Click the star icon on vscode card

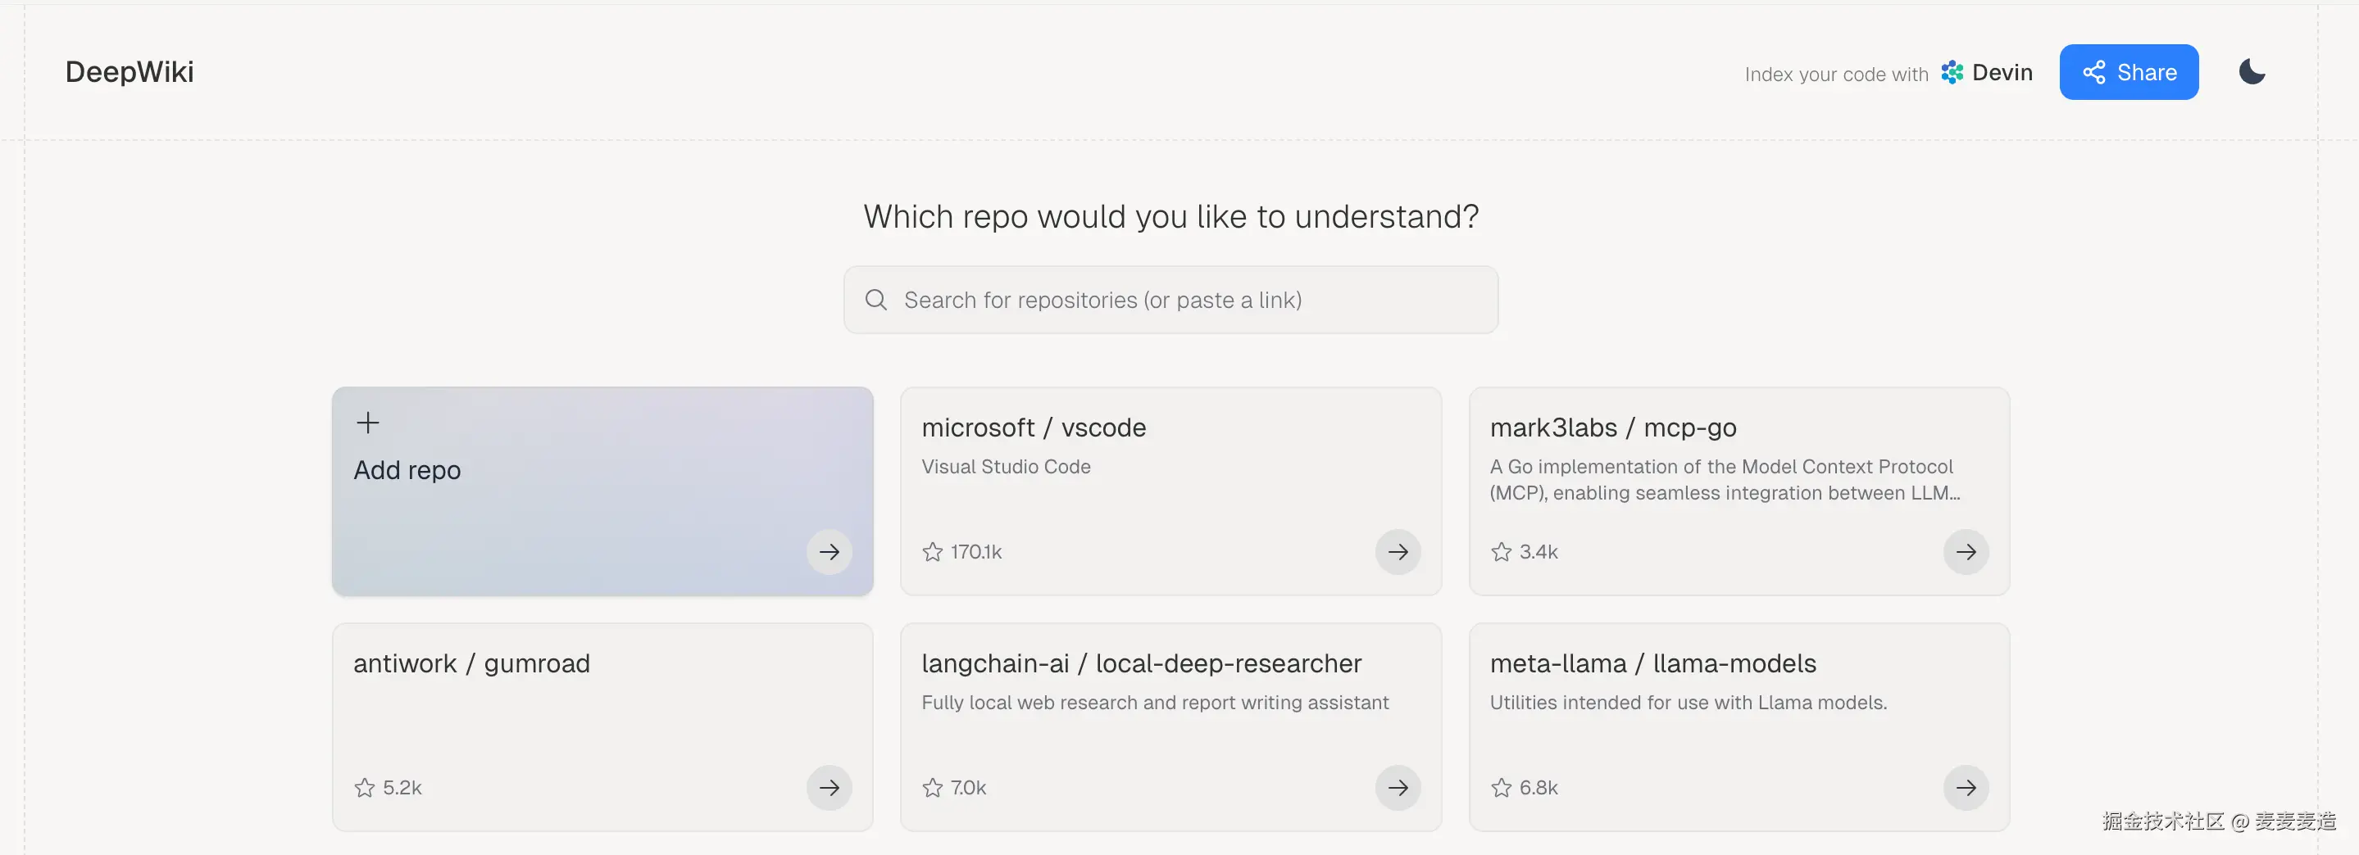pyautogui.click(x=932, y=552)
